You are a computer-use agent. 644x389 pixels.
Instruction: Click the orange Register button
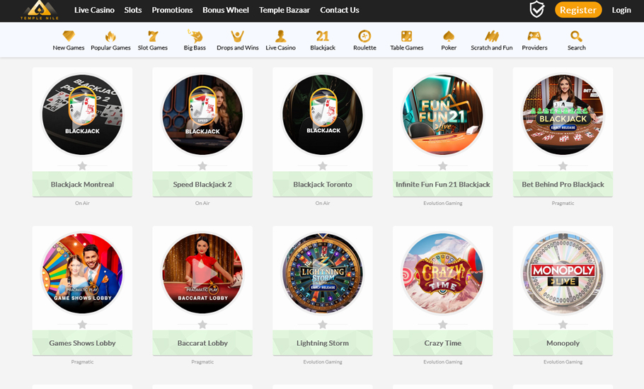click(578, 10)
